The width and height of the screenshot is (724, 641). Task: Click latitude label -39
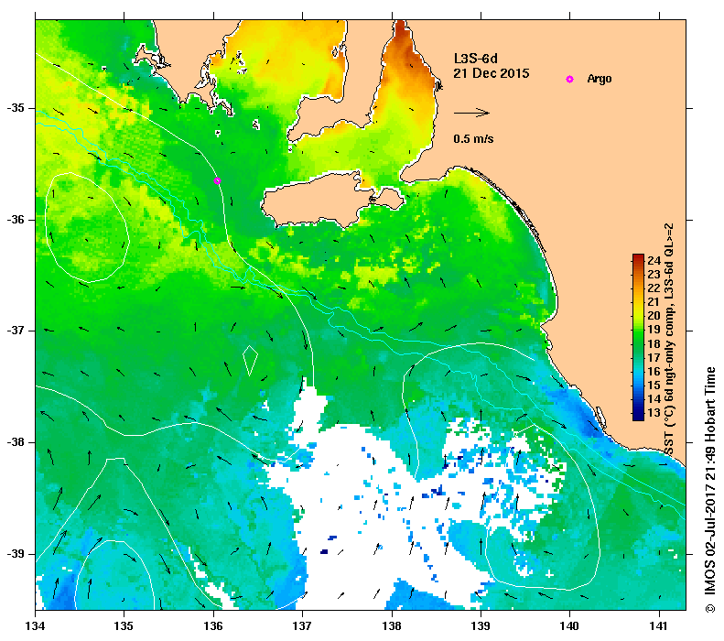16,554
